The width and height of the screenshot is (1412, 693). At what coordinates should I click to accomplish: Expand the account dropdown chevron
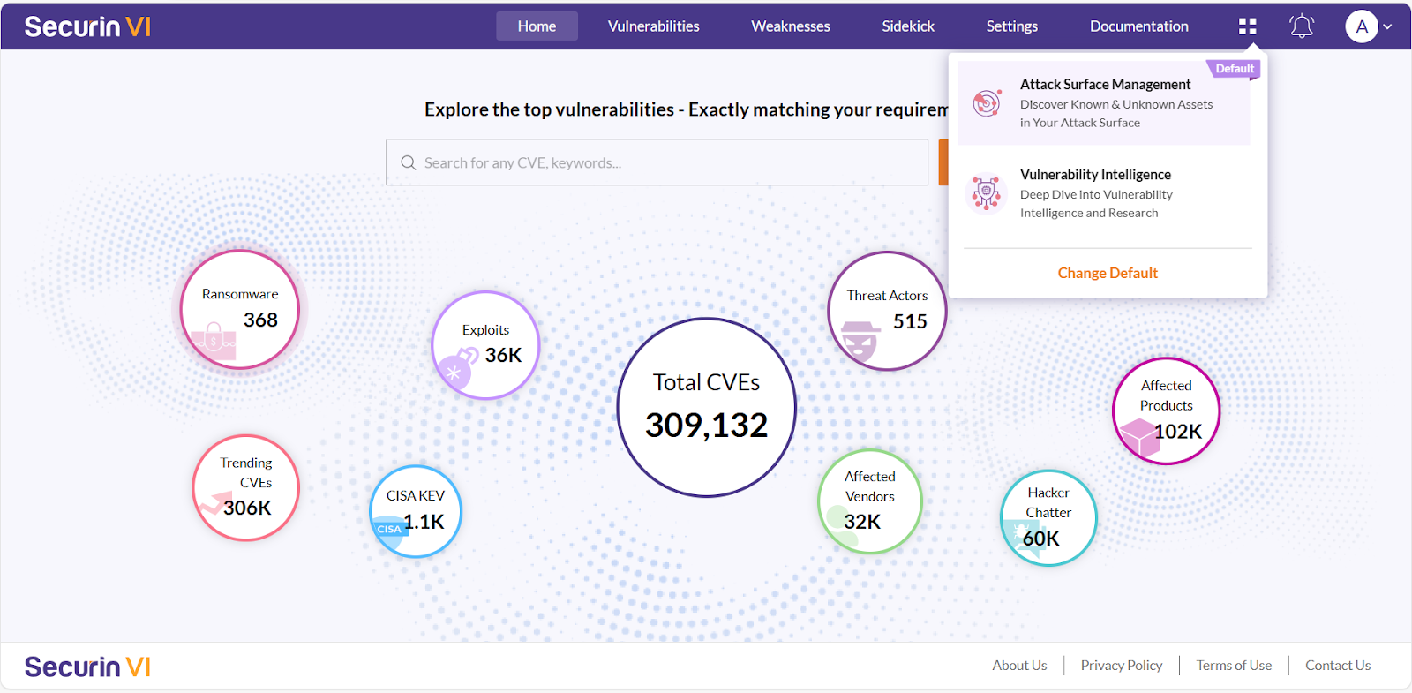tap(1387, 26)
